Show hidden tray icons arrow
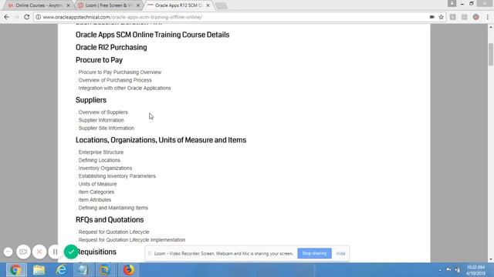 pyautogui.click(x=440, y=270)
